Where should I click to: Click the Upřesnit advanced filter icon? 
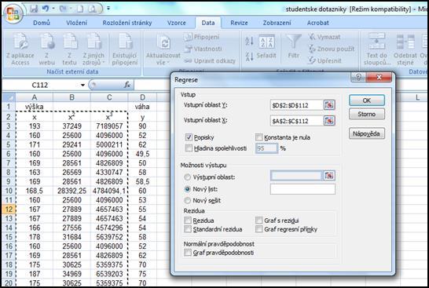point(312,60)
